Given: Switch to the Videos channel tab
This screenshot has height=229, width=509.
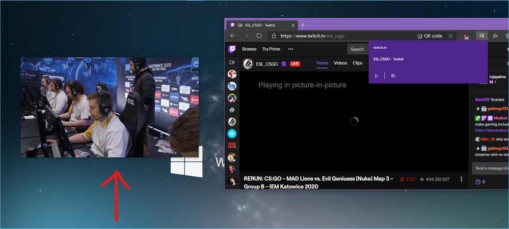Looking at the screenshot, I should click(340, 63).
